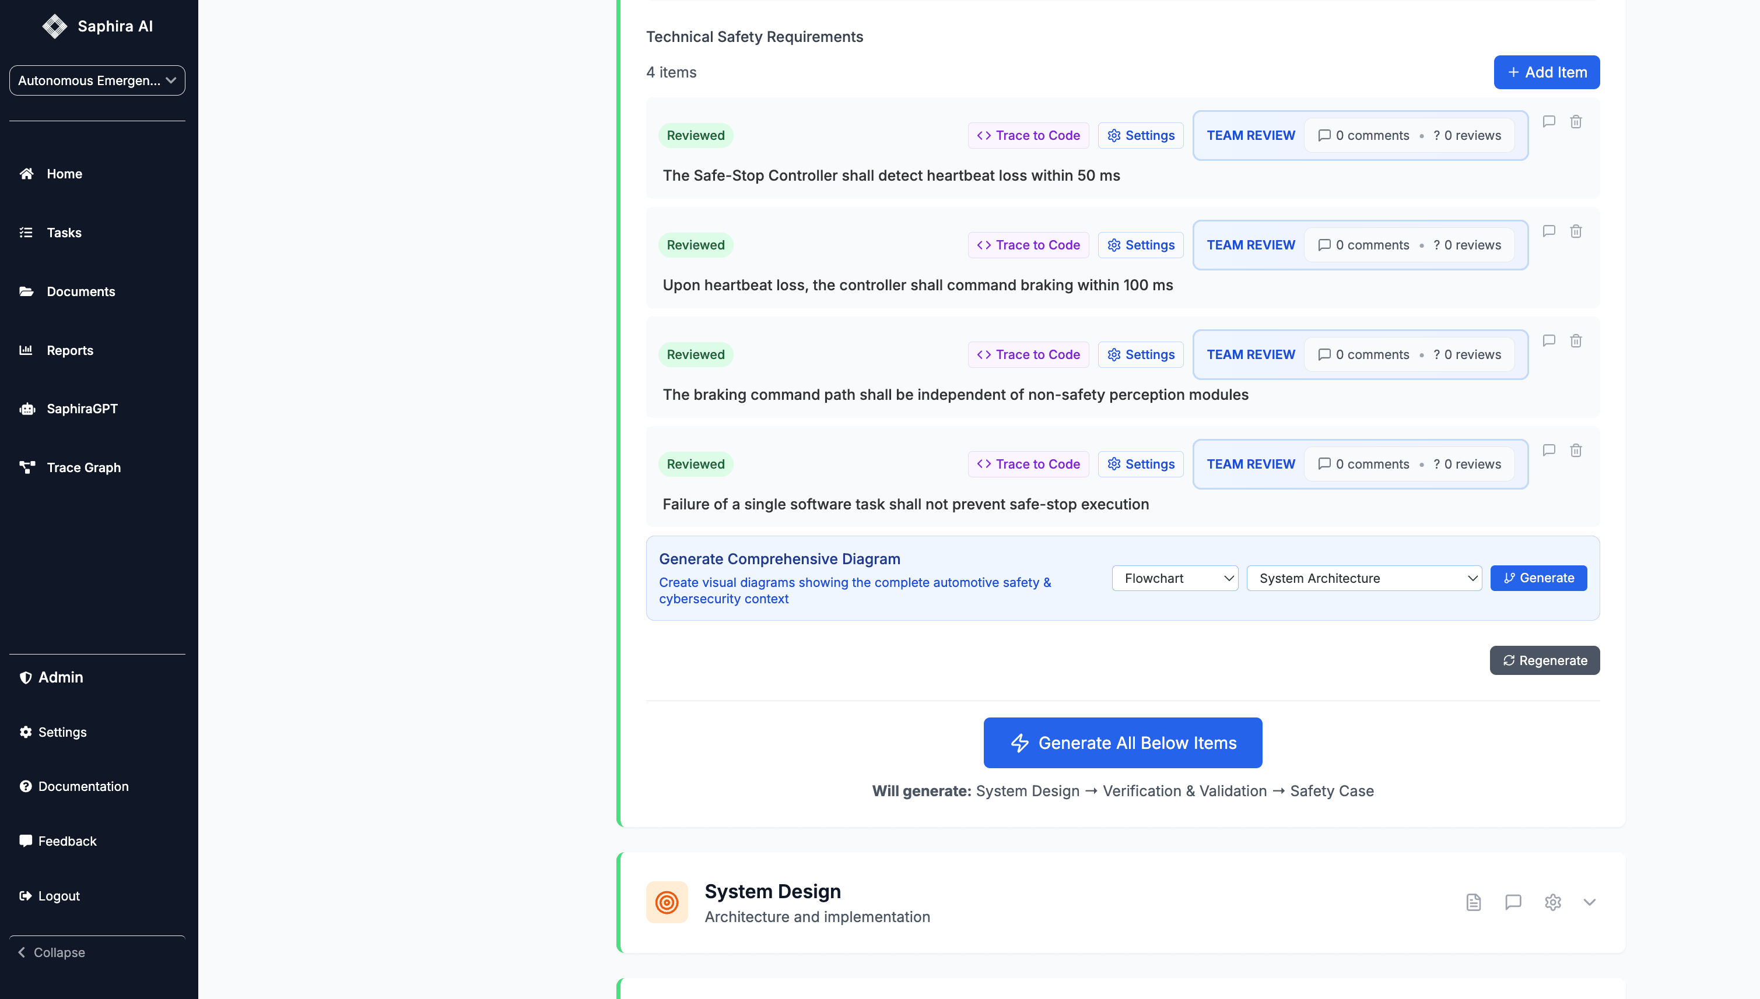1760x999 pixels.
Task: Open the System Design comments icon
Action: (x=1513, y=902)
